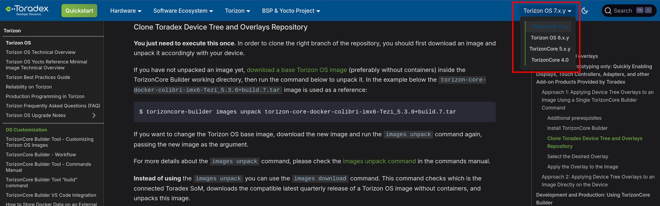Click the Torizon sidebar header
Screen dimensions: 660x206
[12, 31]
